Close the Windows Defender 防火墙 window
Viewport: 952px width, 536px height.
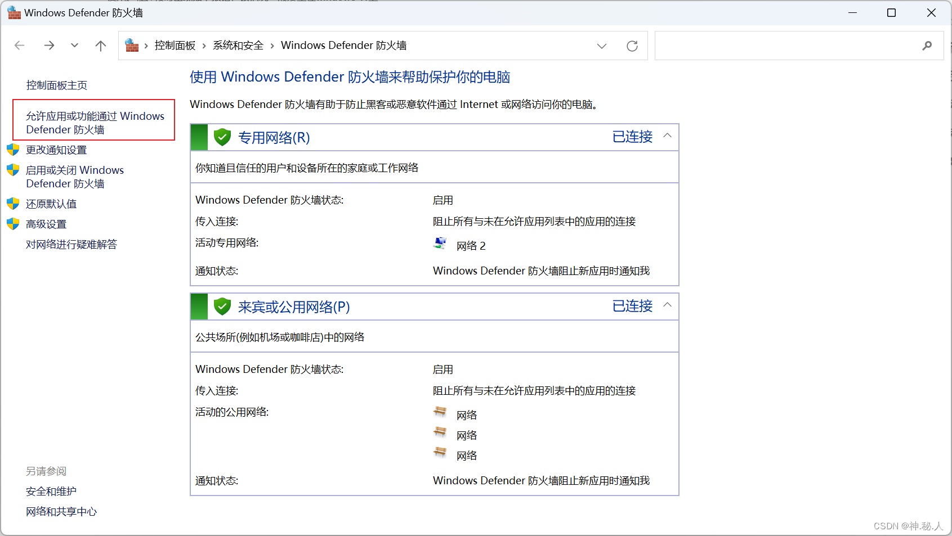[x=931, y=12]
